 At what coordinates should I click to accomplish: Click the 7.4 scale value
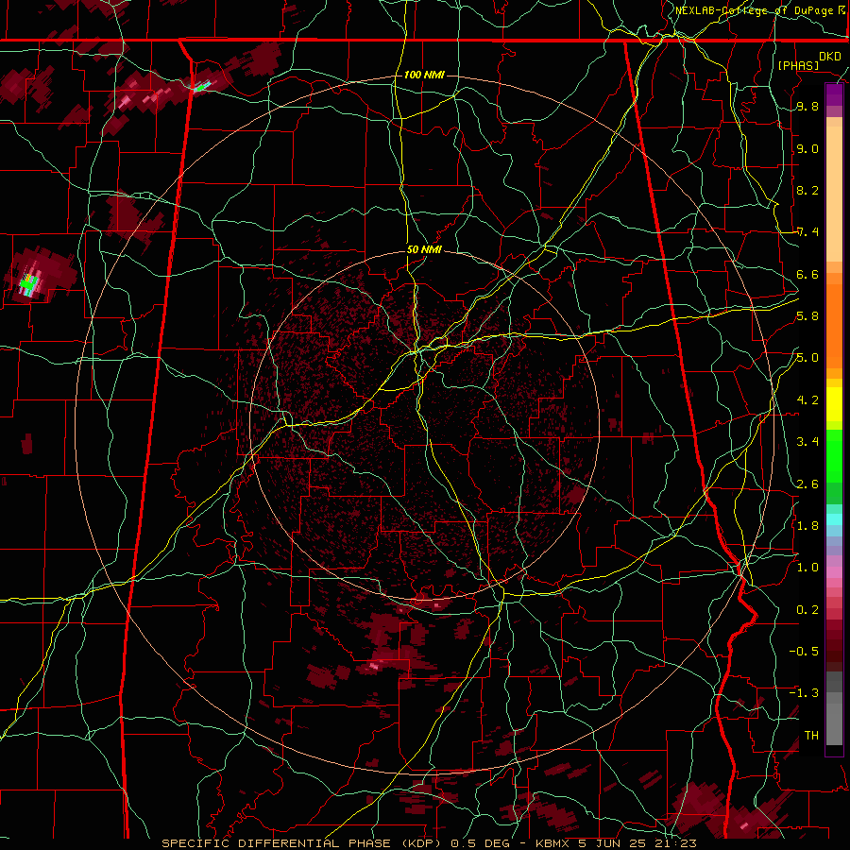coord(807,232)
